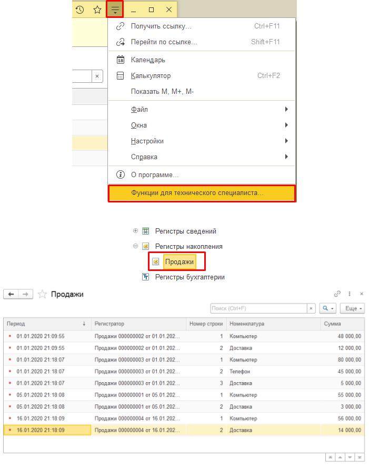Select the row with sum 55 000,00
Viewport: 369px width, 465px height.
(184, 395)
